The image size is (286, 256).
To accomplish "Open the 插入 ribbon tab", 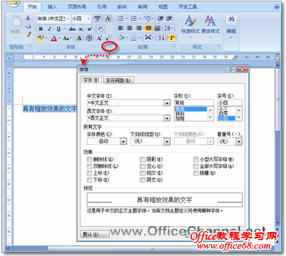I will coord(52,7).
